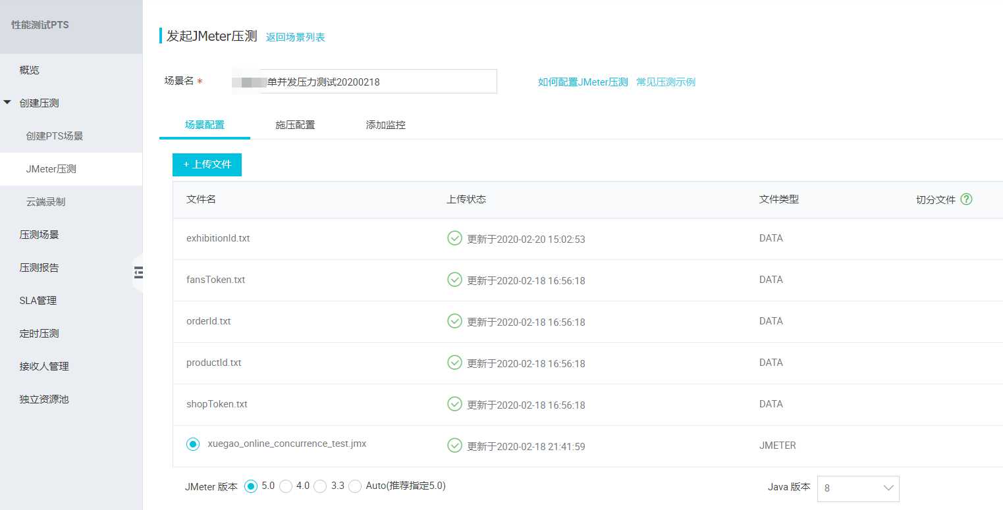Image resolution: width=1003 pixels, height=510 pixels.
Task: Click DATA type cell for exhibitionId.txt
Action: pos(771,238)
